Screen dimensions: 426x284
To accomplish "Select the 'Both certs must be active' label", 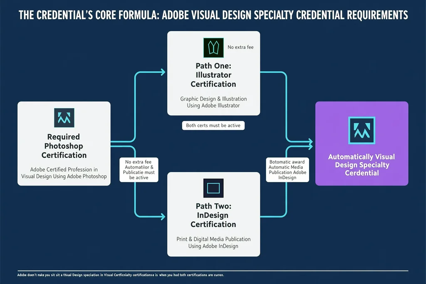I will (x=213, y=126).
